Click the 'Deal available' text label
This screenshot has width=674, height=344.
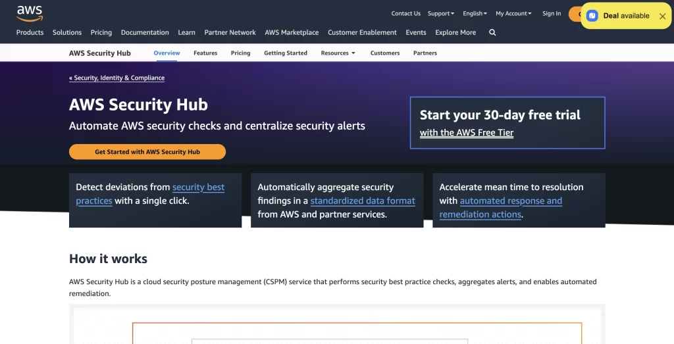[x=627, y=16]
